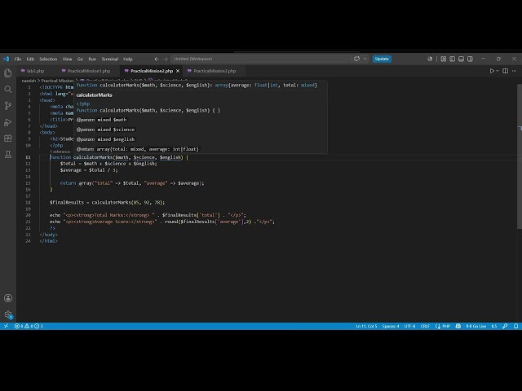Viewport: 522px width, 391px height.
Task: Click the Practical Mission breadcrumb
Action: click(57, 81)
